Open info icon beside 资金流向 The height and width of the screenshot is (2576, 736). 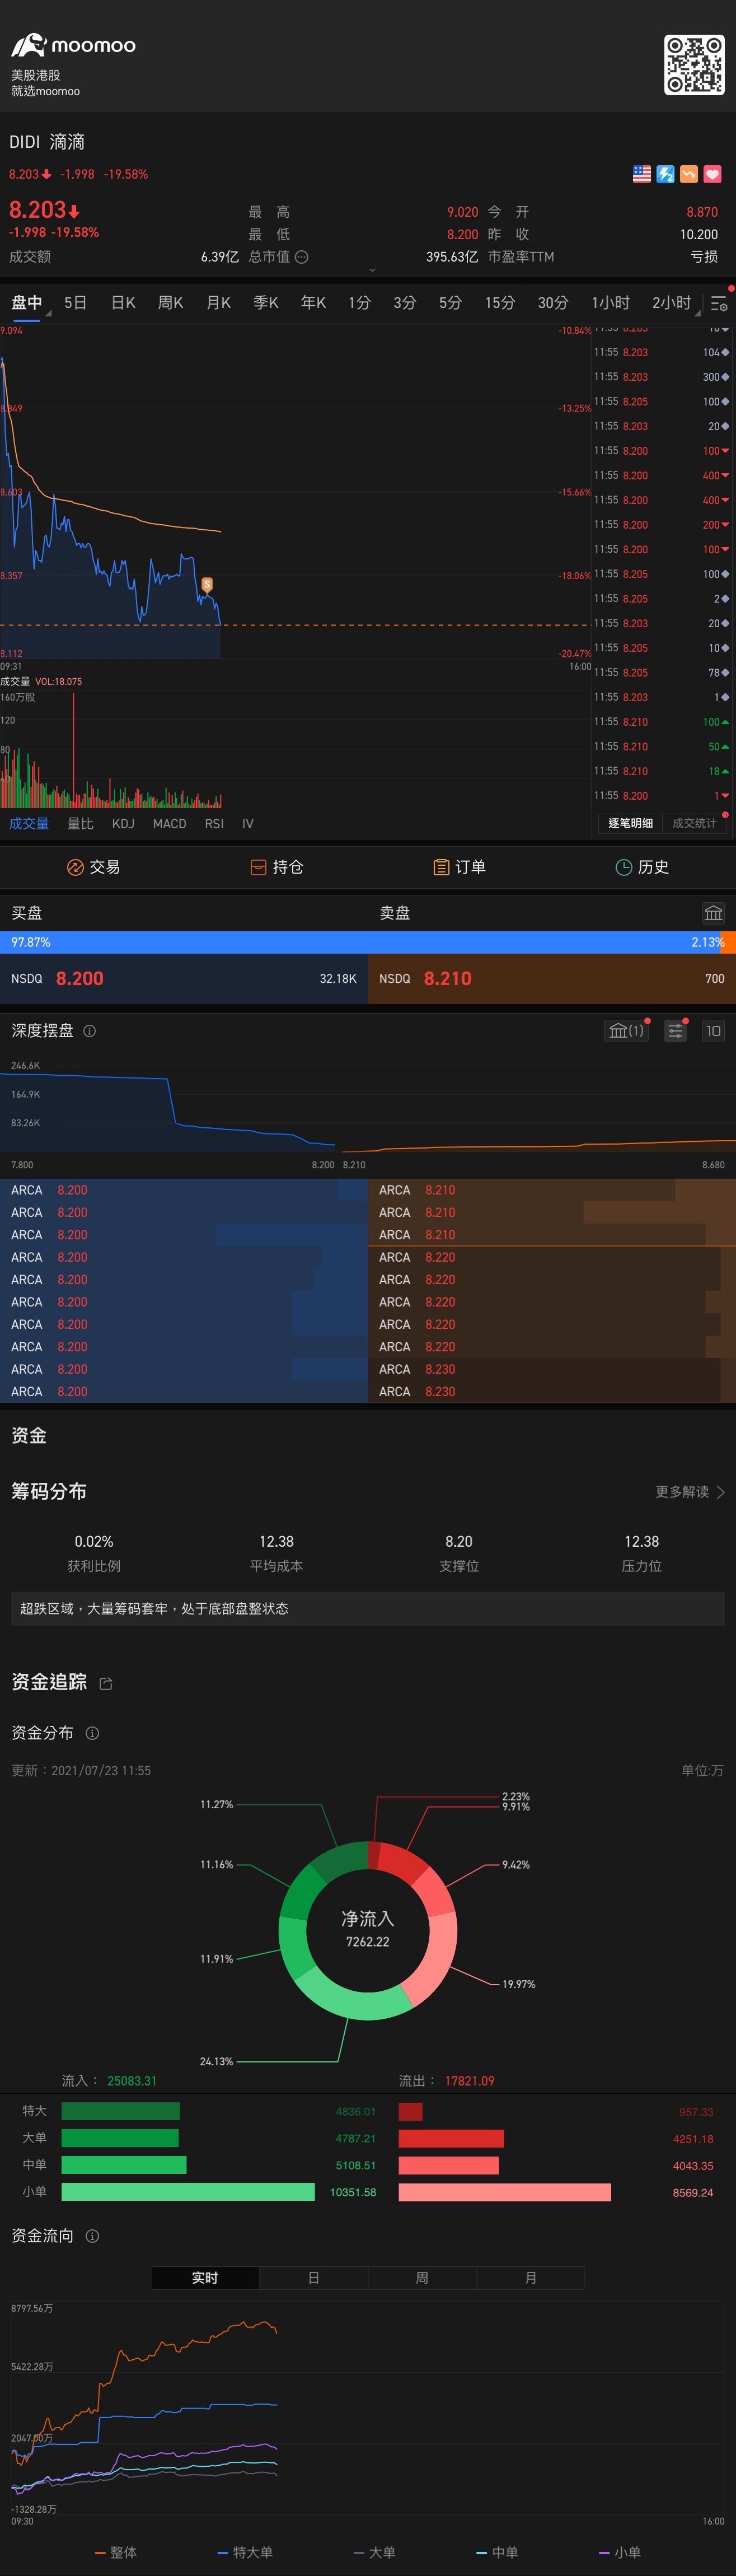pos(92,2235)
